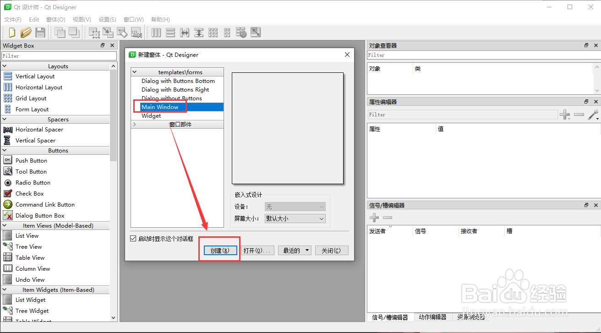Click the 打开(O)... button
This screenshot has height=333, width=601.
(x=258, y=251)
